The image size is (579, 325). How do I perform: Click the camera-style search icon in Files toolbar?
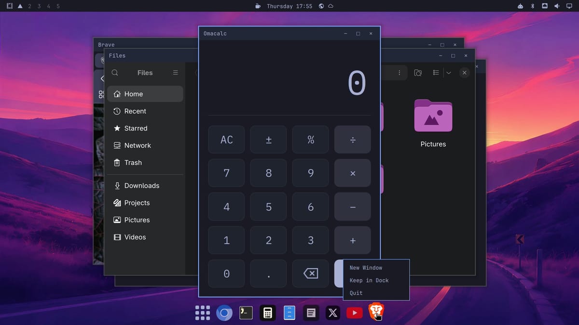click(x=418, y=73)
